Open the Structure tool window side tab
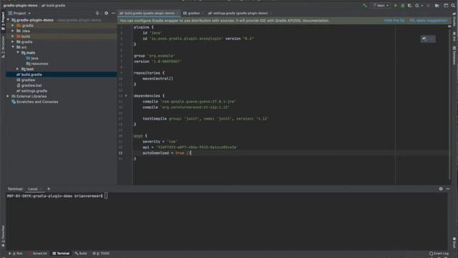The width and height of the screenshot is (458, 258). coord(3,47)
